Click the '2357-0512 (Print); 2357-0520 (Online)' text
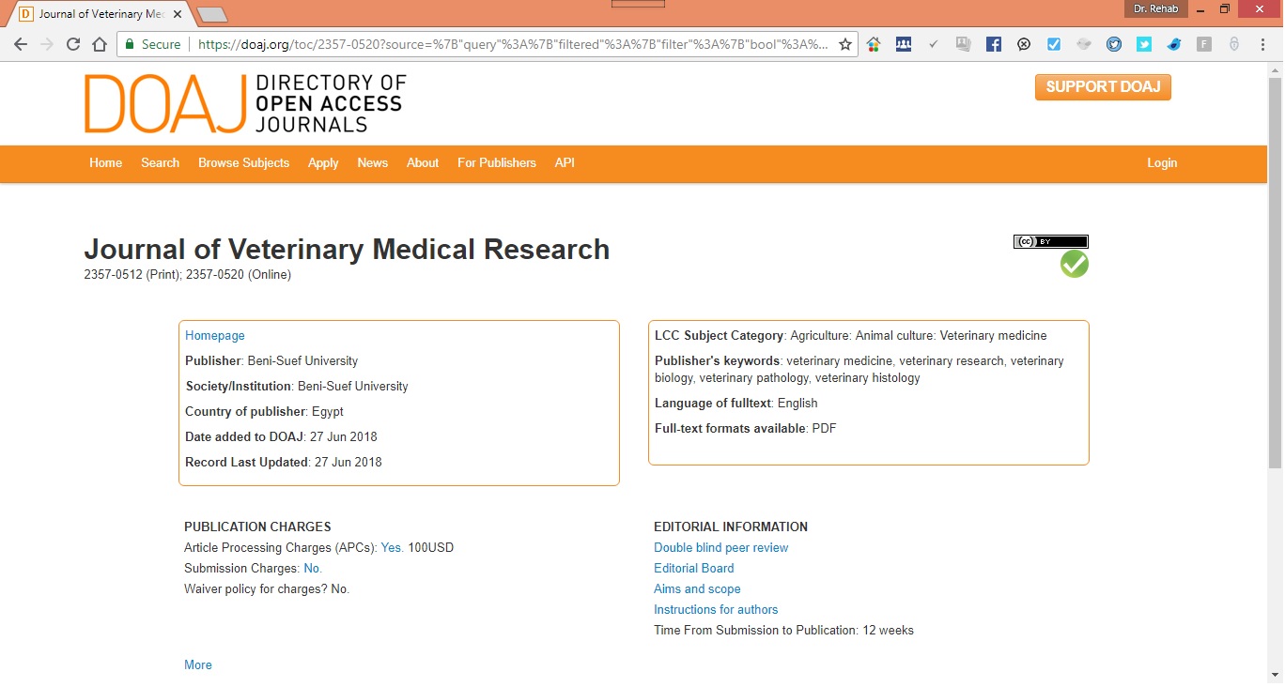The width and height of the screenshot is (1285, 687). point(188,275)
